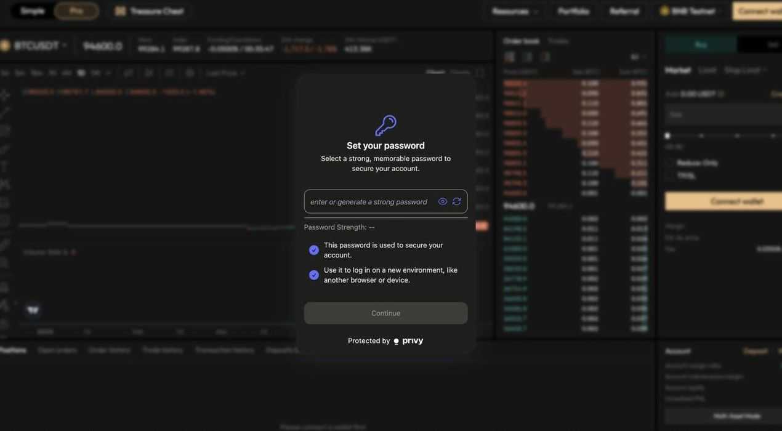Click Connect wallet in the top bar
Screen dimensions: 782x431
click(x=759, y=11)
